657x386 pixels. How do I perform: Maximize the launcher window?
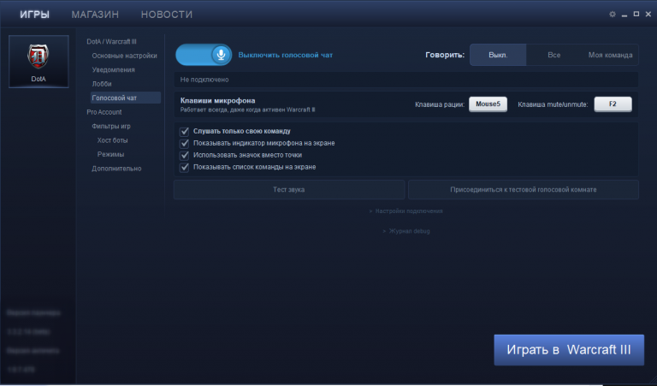tap(636, 15)
